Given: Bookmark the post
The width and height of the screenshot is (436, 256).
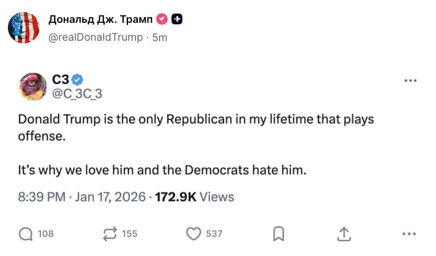Looking at the screenshot, I should pyautogui.click(x=278, y=234).
